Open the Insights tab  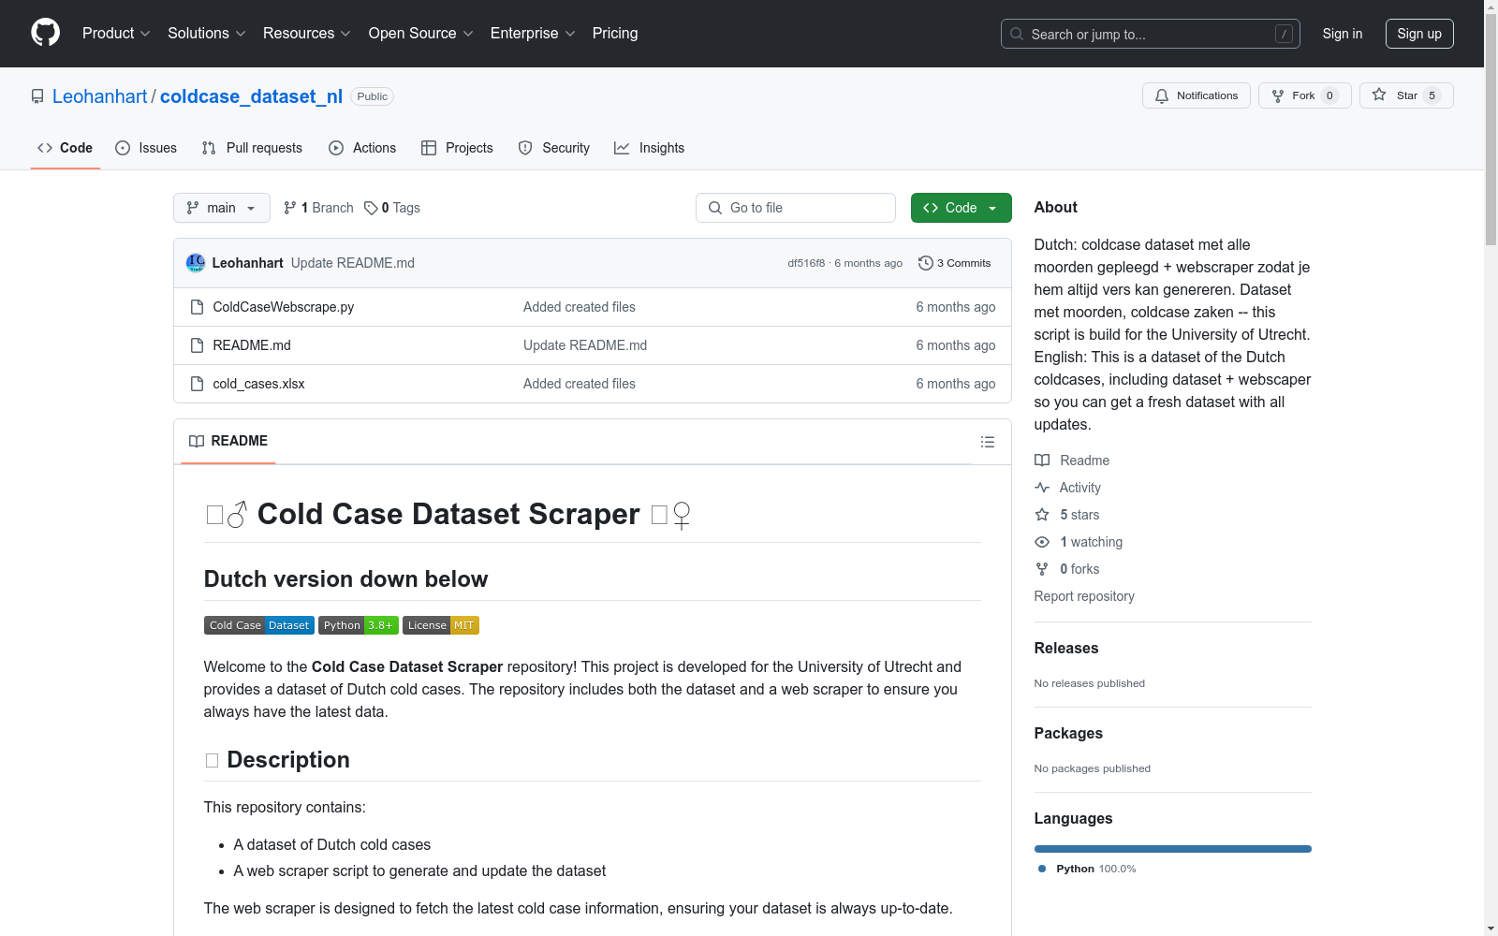click(x=650, y=148)
